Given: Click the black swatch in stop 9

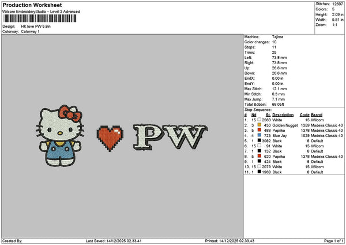Looking at the screenshot, I should 259,161.
